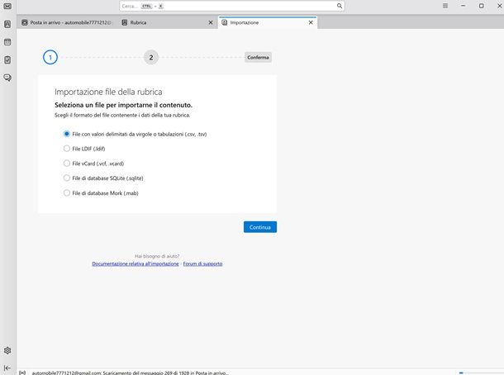Click text 'Seleziona un file per importarne il contenuto.'

[123, 105]
